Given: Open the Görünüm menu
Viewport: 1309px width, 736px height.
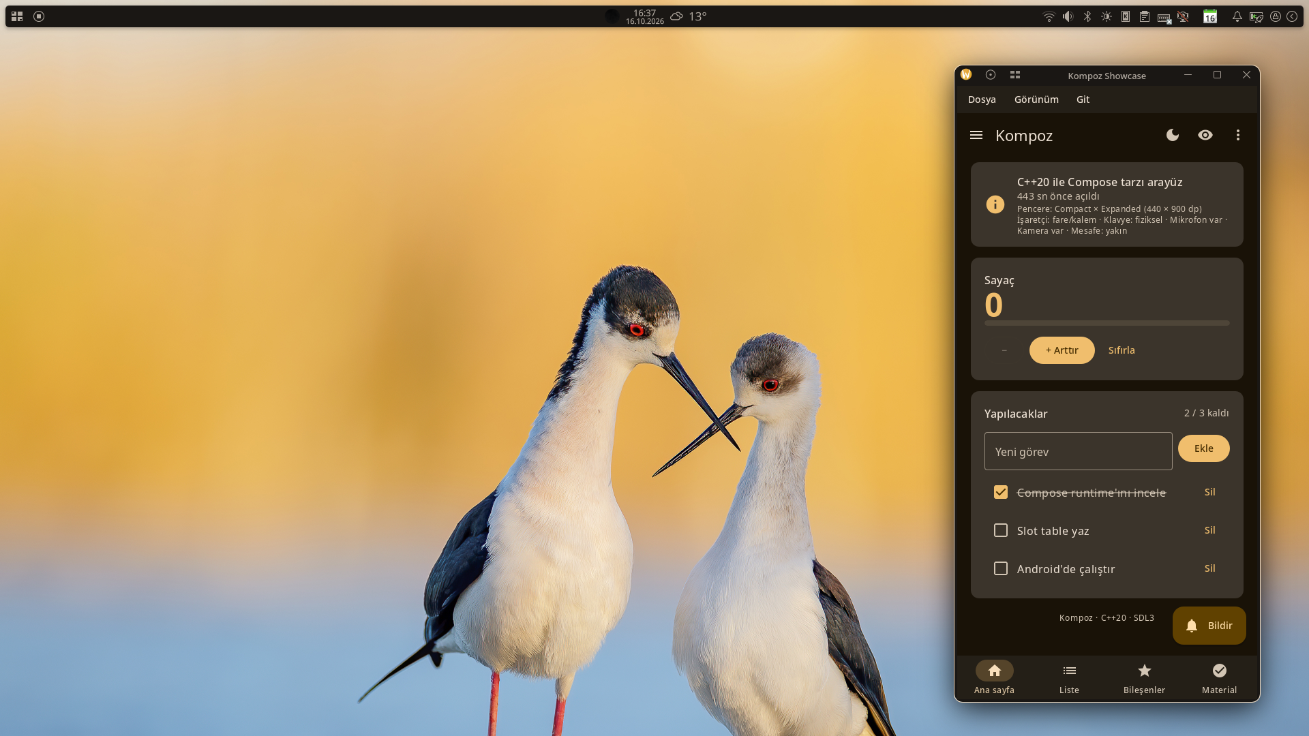Looking at the screenshot, I should click(1036, 99).
